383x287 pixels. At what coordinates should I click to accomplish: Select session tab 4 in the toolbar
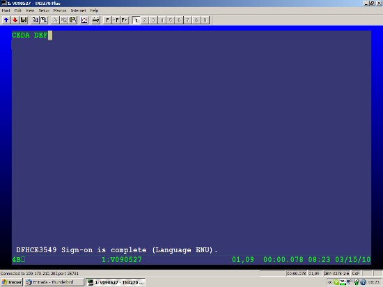pos(162,20)
